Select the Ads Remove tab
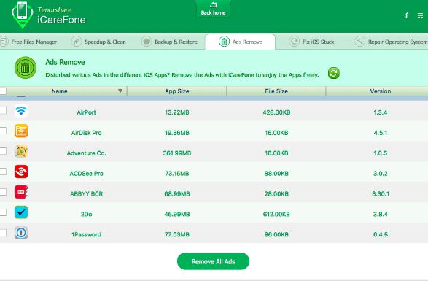The height and width of the screenshot is (281, 428). (x=240, y=42)
